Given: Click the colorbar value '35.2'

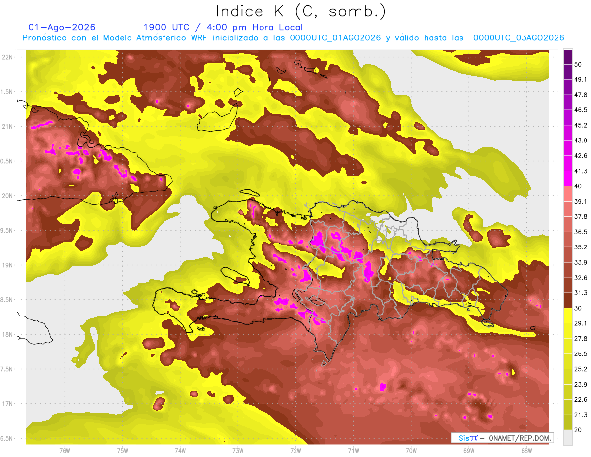Looking at the screenshot, I should (x=580, y=247).
